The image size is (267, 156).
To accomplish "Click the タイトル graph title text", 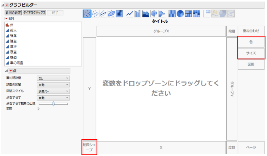I will click(160, 21).
